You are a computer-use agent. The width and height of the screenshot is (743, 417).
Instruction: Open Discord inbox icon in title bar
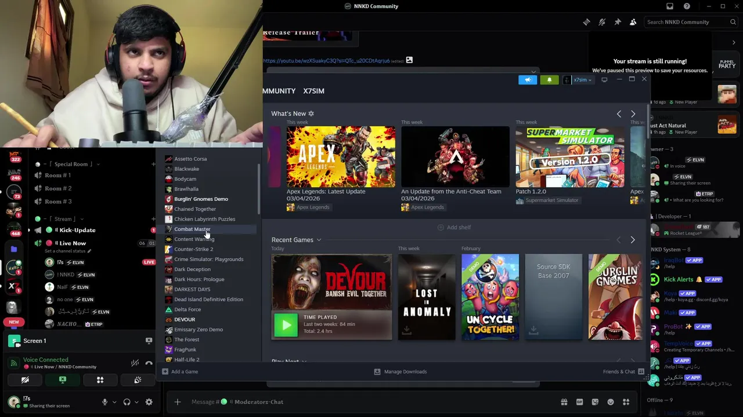670,6
